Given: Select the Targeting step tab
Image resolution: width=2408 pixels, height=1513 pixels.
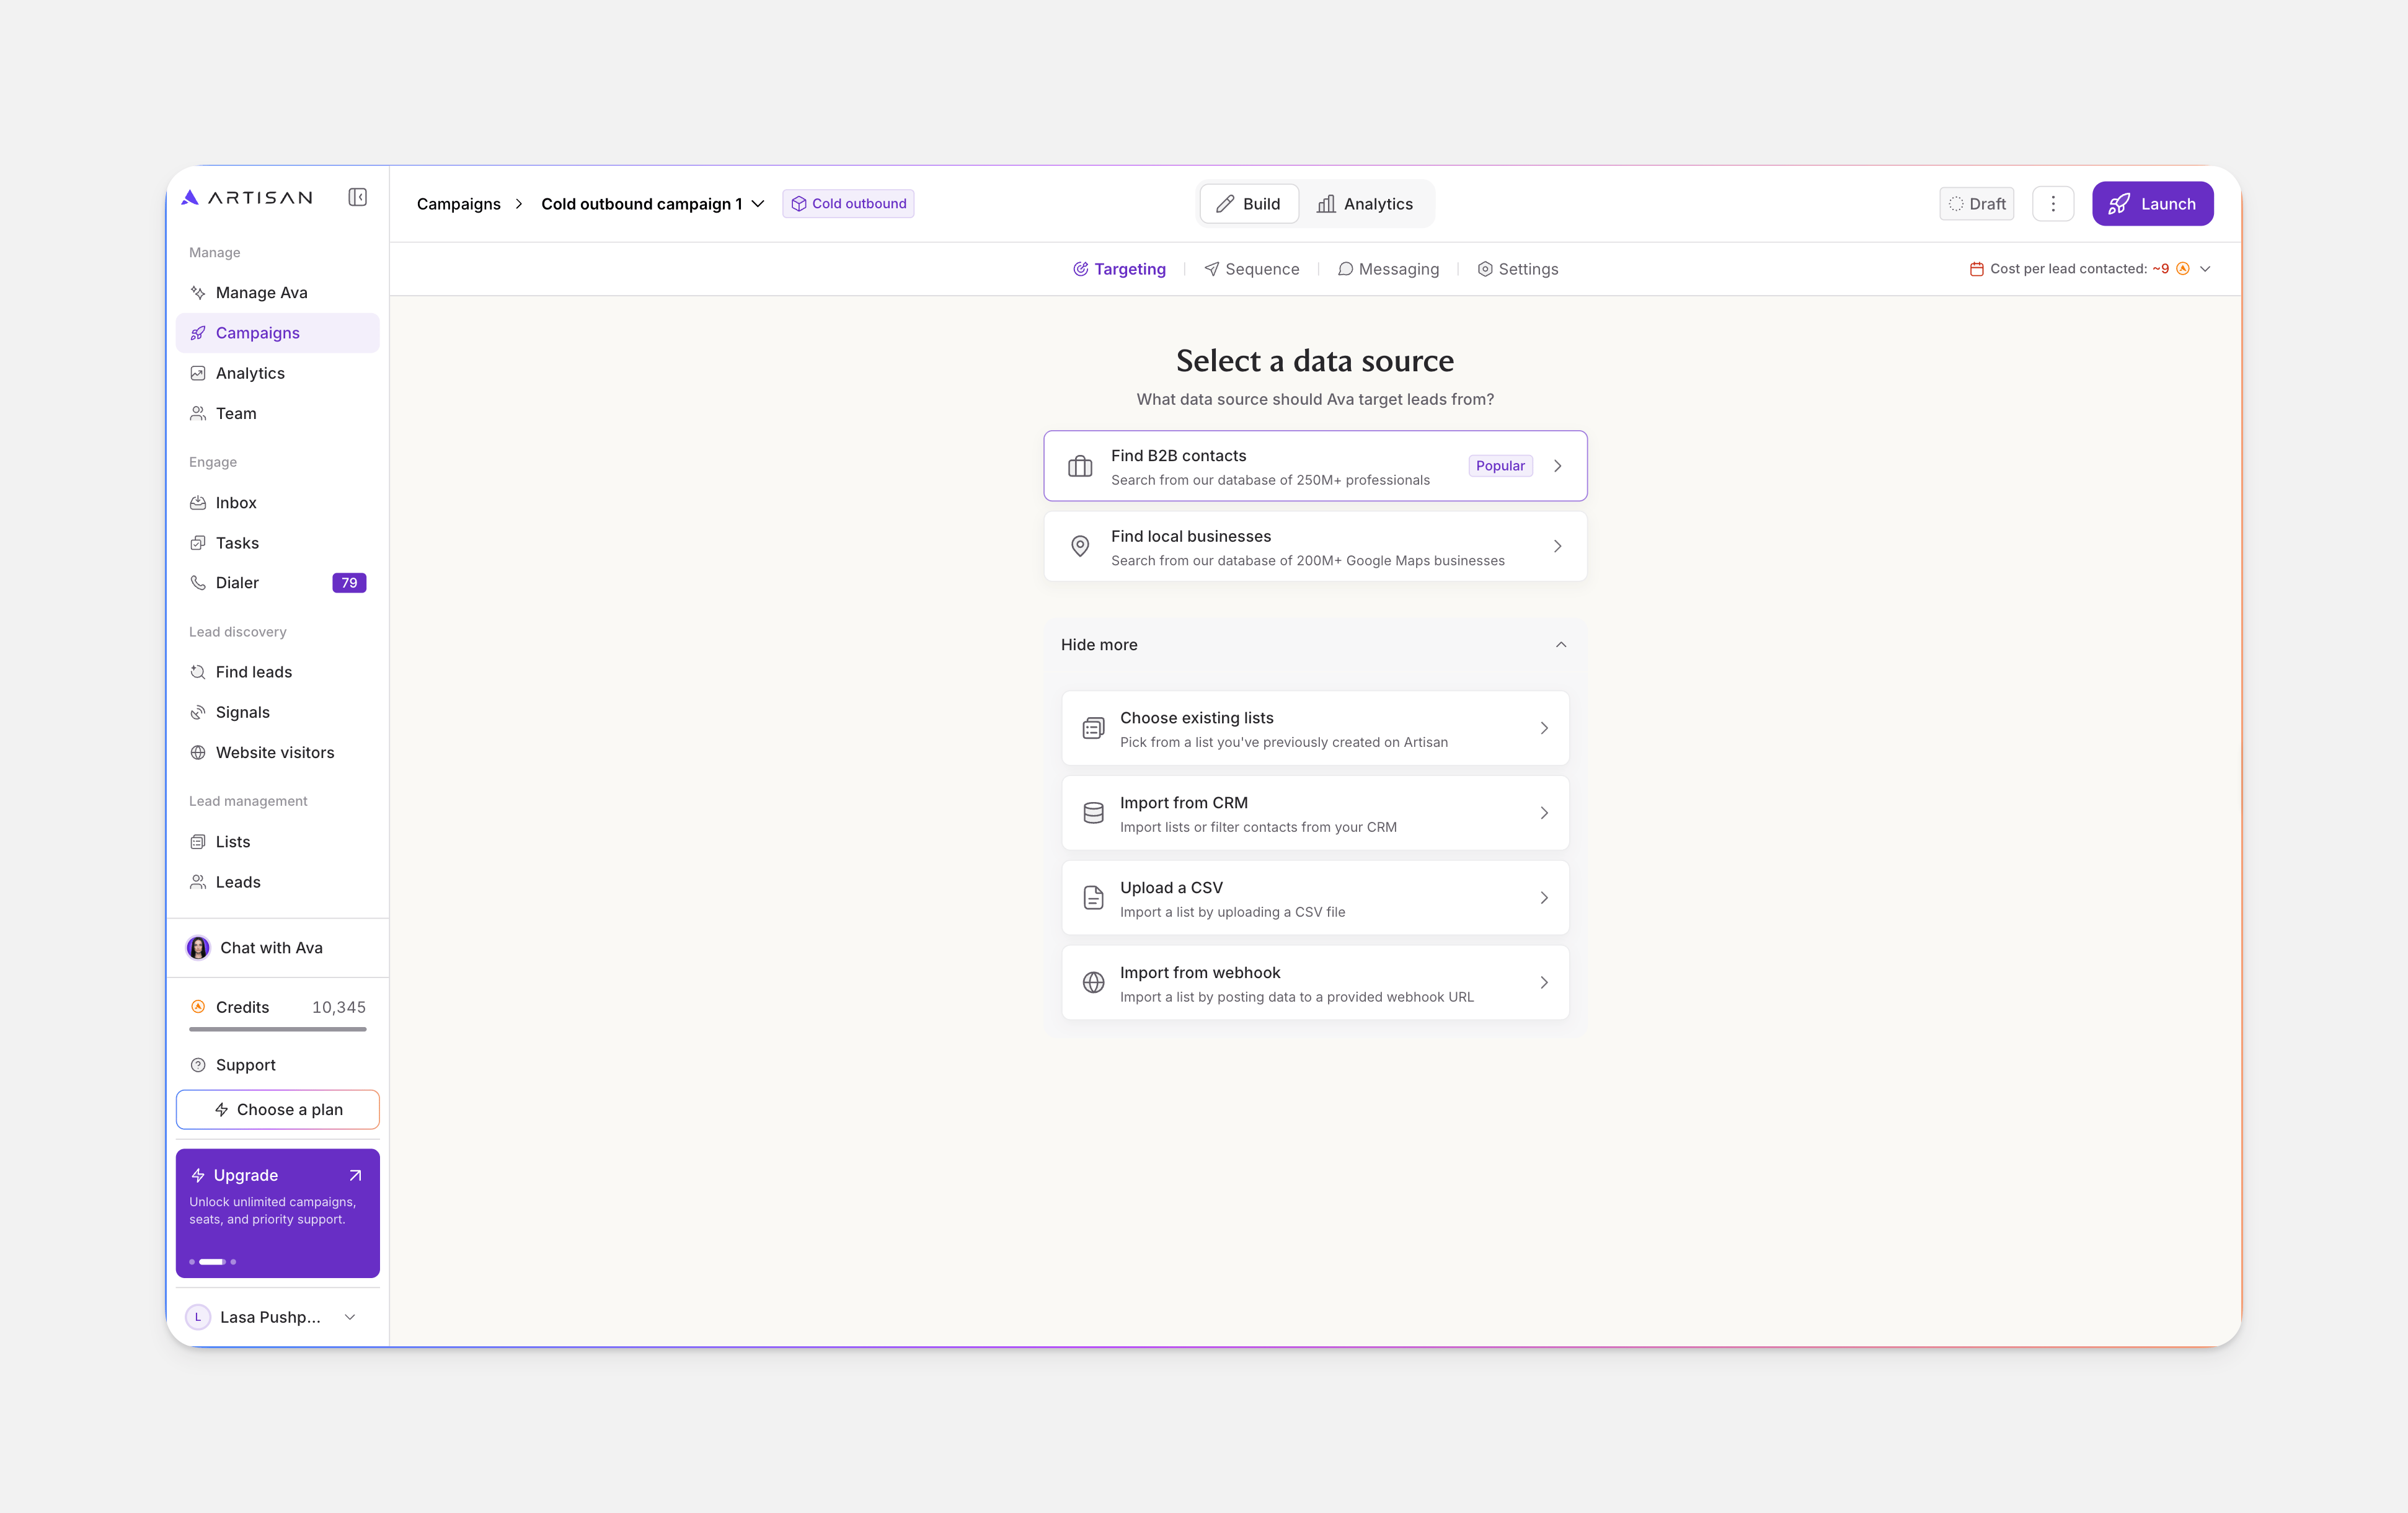Looking at the screenshot, I should point(1119,269).
